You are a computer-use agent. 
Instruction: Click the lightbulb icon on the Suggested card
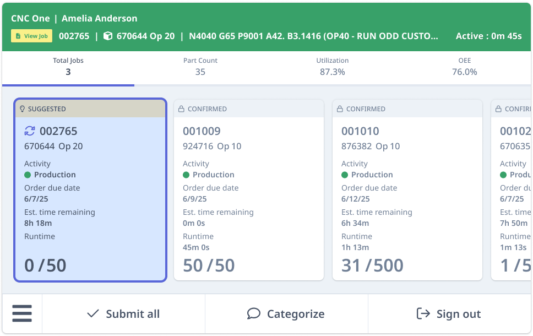click(x=22, y=109)
